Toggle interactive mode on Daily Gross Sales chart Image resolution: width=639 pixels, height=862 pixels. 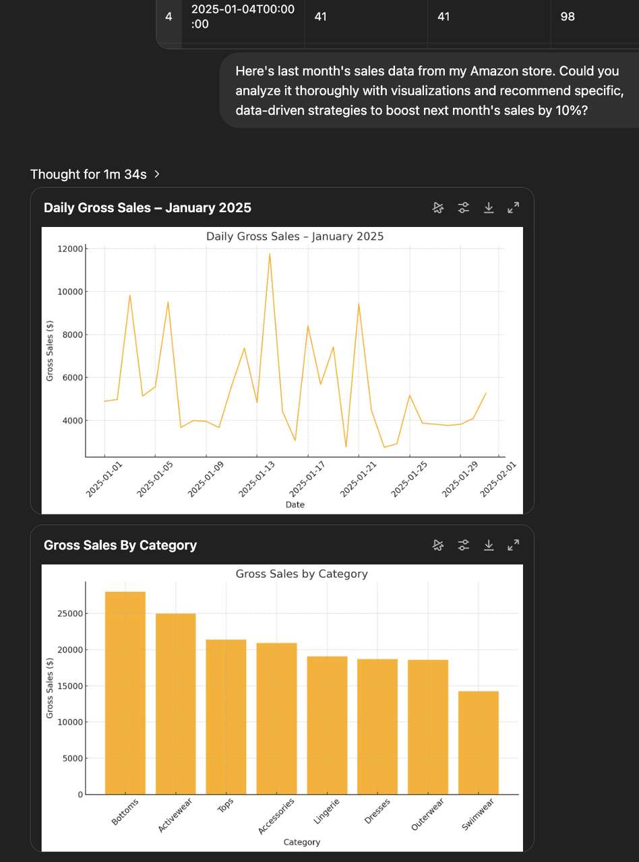click(x=438, y=208)
